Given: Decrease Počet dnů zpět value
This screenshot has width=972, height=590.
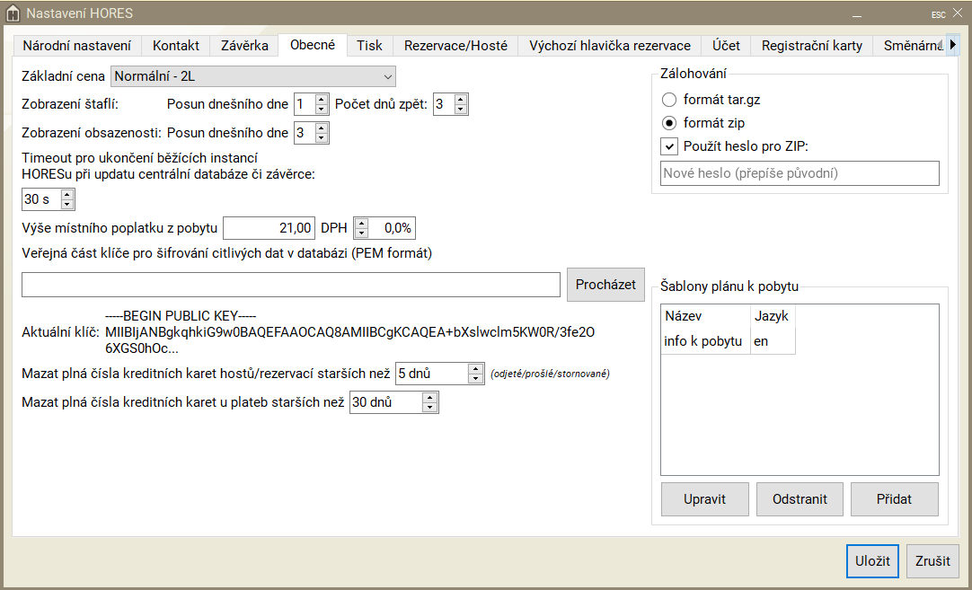Looking at the screenshot, I should pos(461,110).
